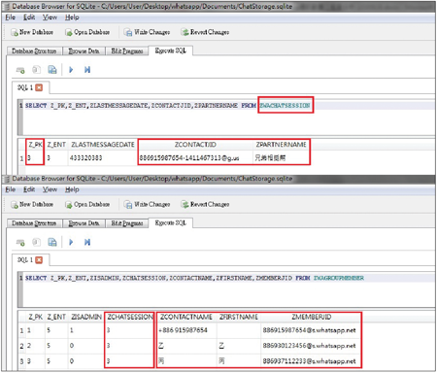Switch to Browse Data tab in ZWAGROUPMEMBER window

coord(84,223)
